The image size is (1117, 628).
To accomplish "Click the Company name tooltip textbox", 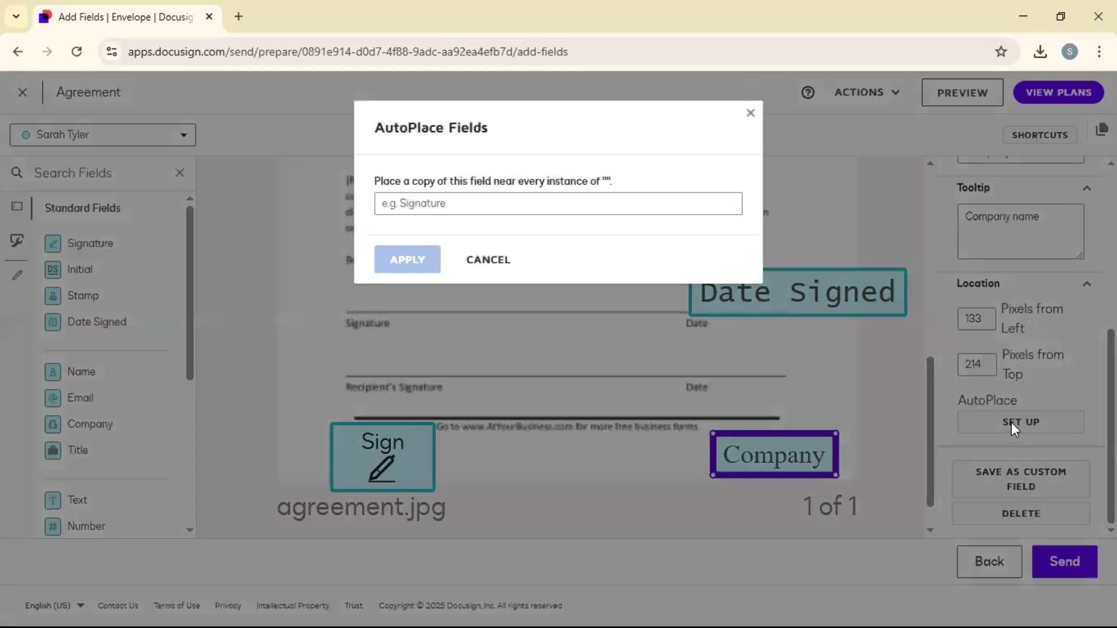I will coord(1020,231).
